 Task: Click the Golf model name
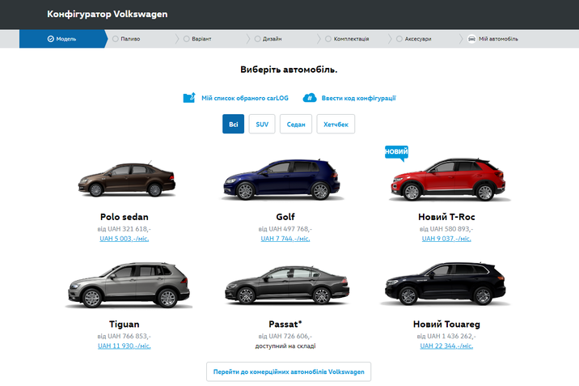[285, 217]
